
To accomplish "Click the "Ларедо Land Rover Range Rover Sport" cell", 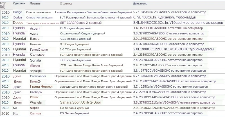I will (x=94, y=87).
